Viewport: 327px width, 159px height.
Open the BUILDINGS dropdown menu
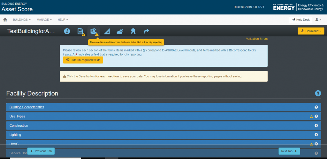22,19
